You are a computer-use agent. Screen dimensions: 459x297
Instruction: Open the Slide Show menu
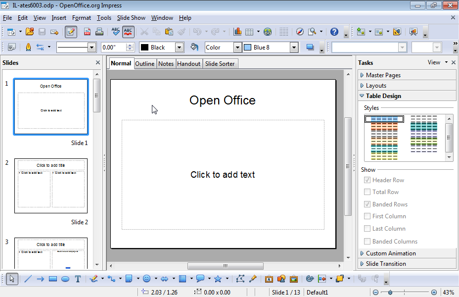[x=131, y=17]
